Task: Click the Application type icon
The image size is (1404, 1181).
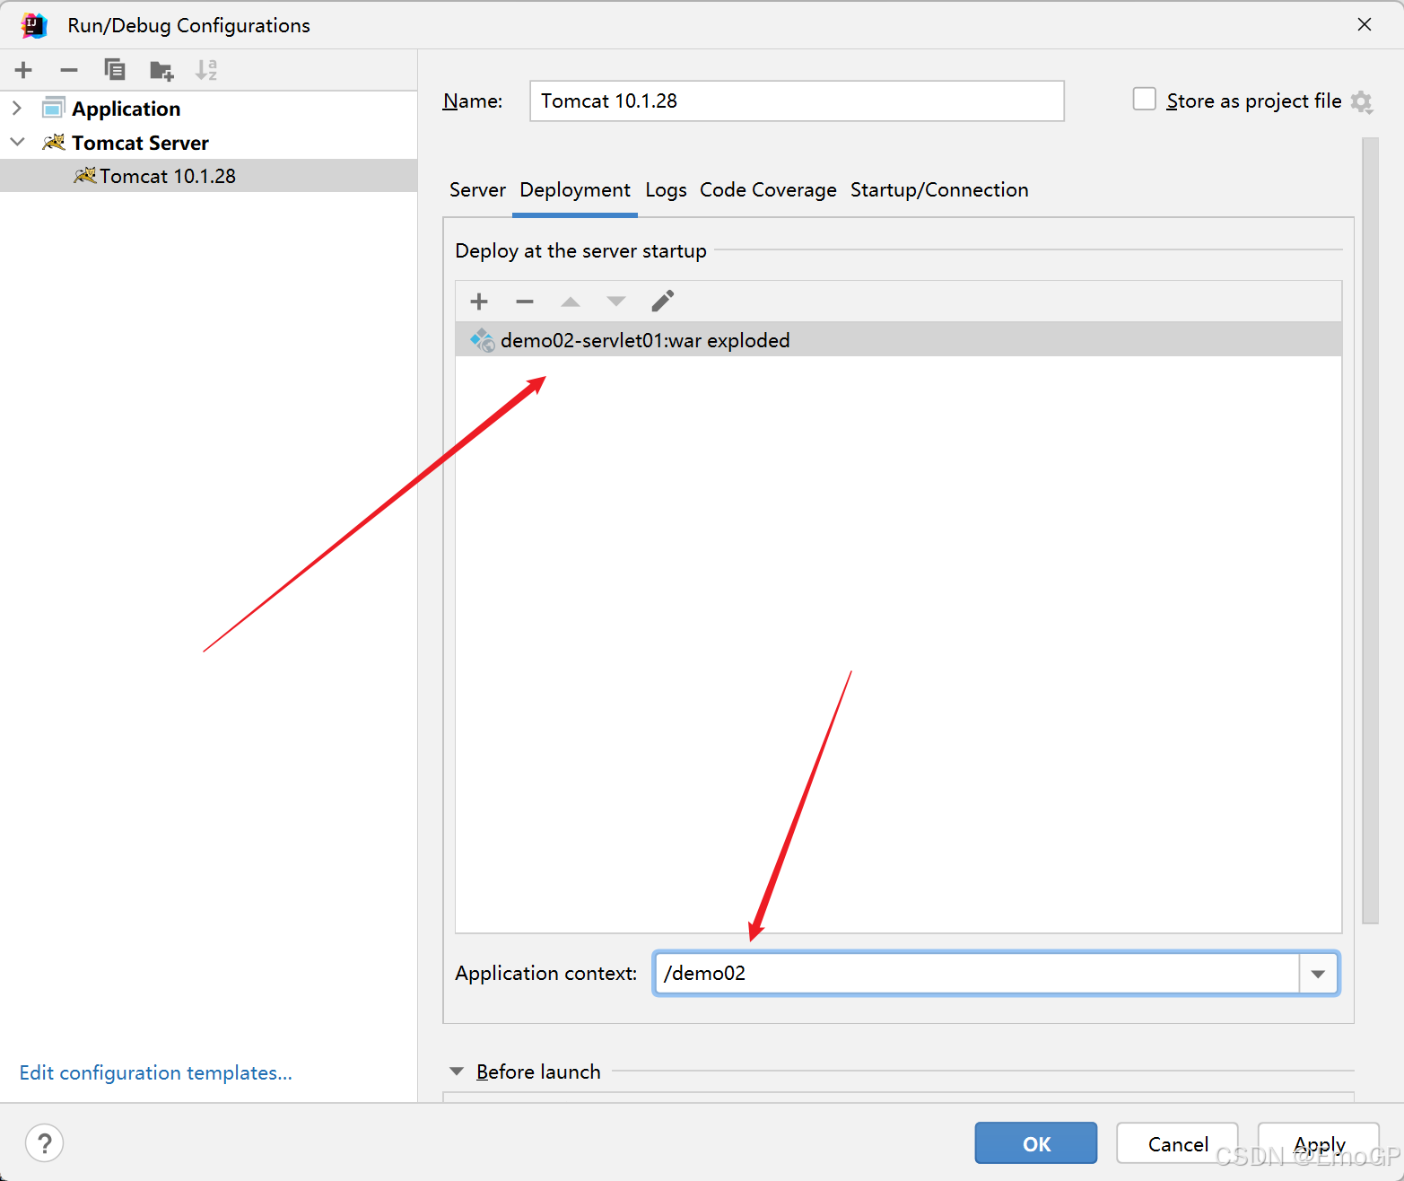Action: [x=54, y=108]
